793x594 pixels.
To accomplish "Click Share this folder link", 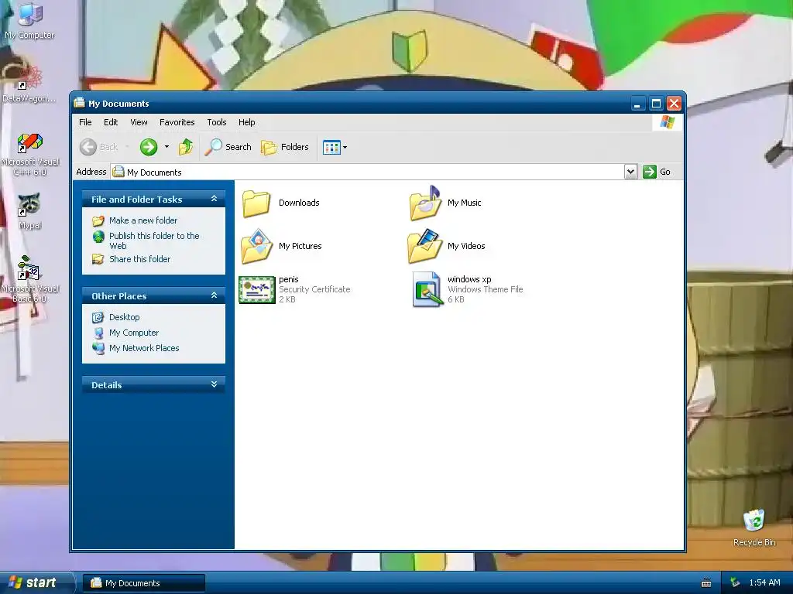I will (139, 259).
